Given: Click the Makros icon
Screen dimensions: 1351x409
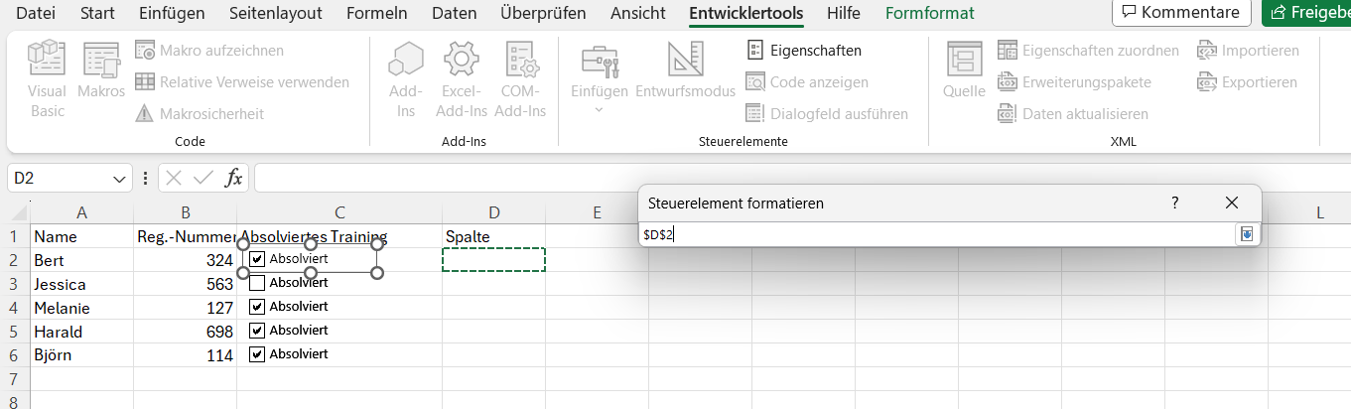Looking at the screenshot, I should pyautogui.click(x=101, y=74).
